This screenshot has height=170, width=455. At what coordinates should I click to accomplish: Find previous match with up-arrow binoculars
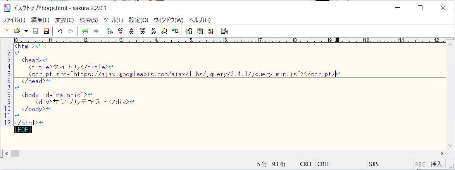point(131,31)
